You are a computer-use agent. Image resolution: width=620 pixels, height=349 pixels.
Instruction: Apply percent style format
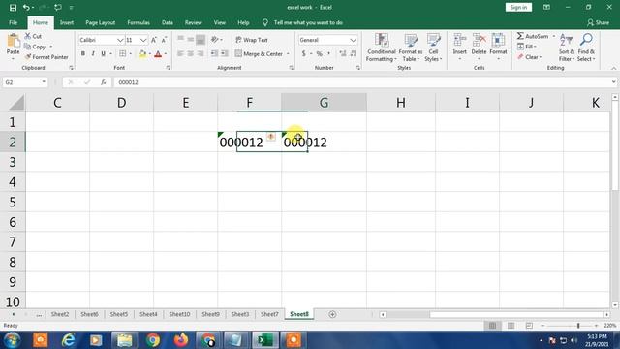pyautogui.click(x=319, y=54)
